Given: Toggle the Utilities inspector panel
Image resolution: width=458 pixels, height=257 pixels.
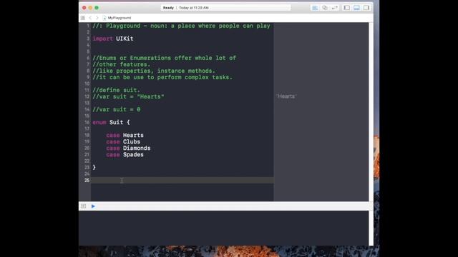Looking at the screenshot, I should 366,8.
